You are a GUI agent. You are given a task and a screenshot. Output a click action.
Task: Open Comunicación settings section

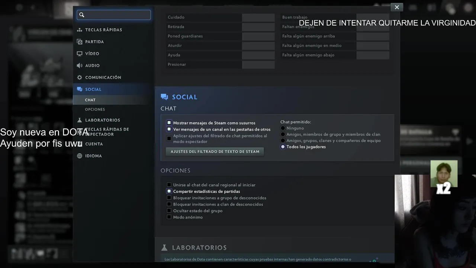pos(103,77)
